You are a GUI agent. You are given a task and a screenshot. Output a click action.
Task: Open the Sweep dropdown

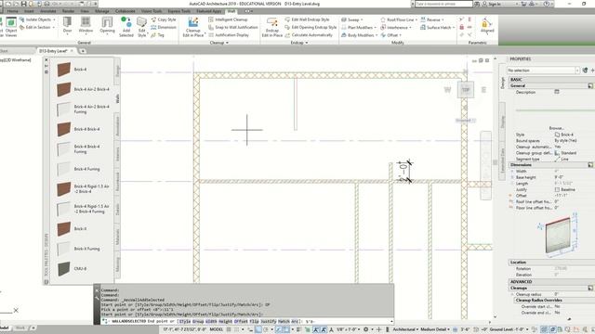coord(352,19)
